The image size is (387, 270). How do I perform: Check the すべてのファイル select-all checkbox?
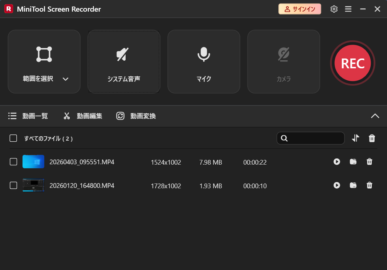[x=13, y=138]
